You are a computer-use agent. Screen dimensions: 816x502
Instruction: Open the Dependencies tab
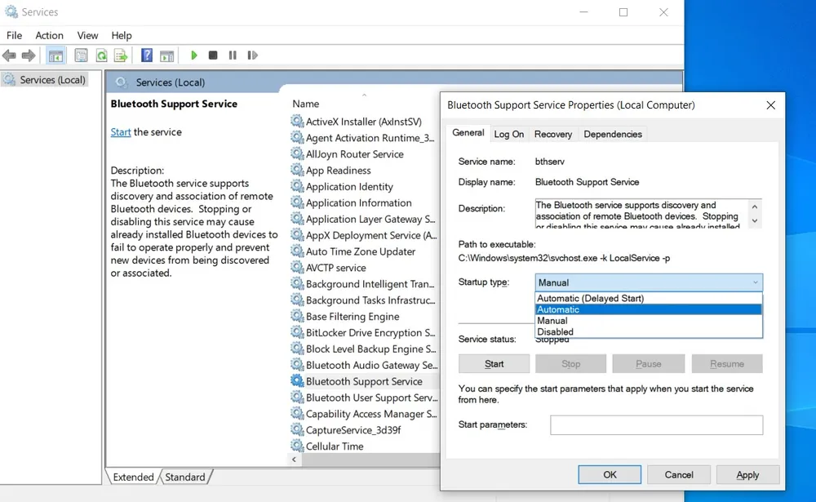[x=613, y=134]
